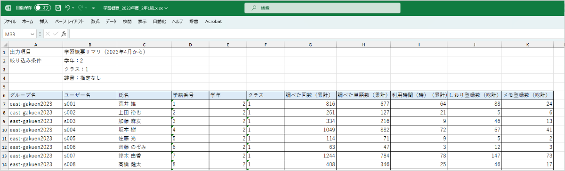Screen dimensions: 565x171
Task: Click the Save floppy disk icon
Action: point(58,8)
